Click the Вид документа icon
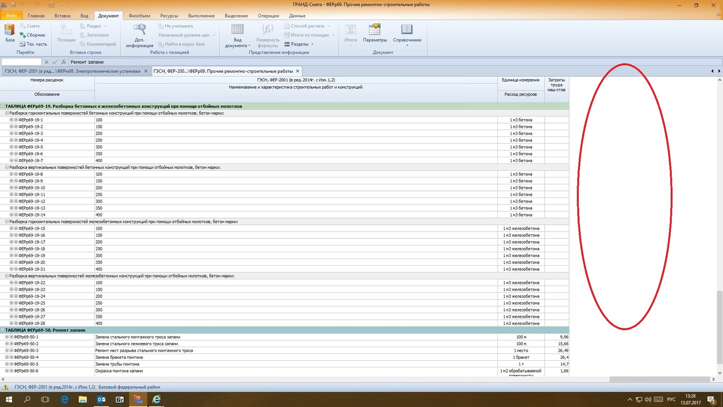The height and width of the screenshot is (407, 723). pos(238,35)
